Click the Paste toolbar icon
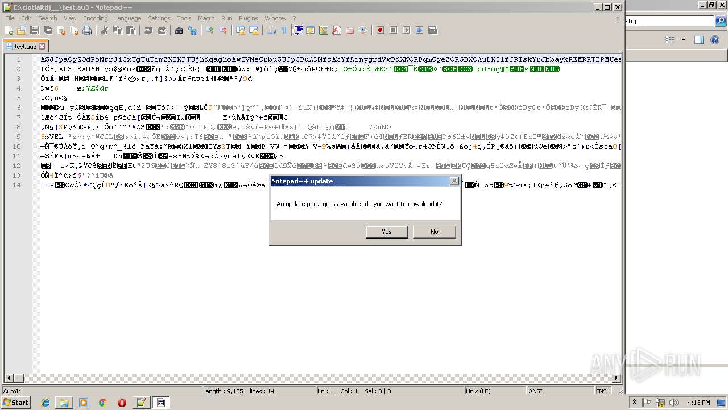Viewport: 728px width, 410px height. [131, 30]
